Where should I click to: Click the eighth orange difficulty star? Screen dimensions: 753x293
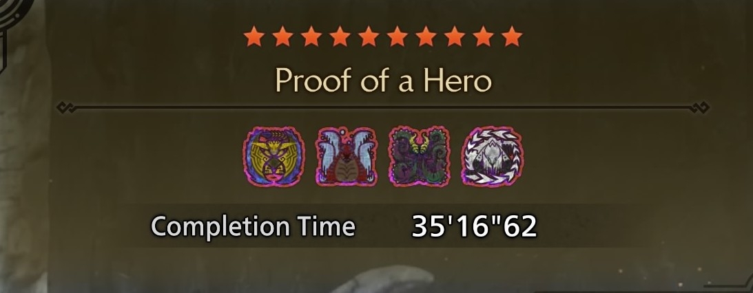pos(454,36)
